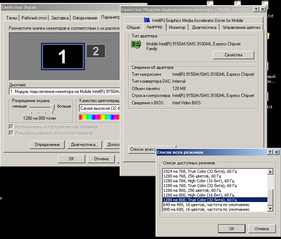Click Intel Graphics Media Accelerator tab icon
The height and width of the screenshot is (239, 281).
coord(147,20)
